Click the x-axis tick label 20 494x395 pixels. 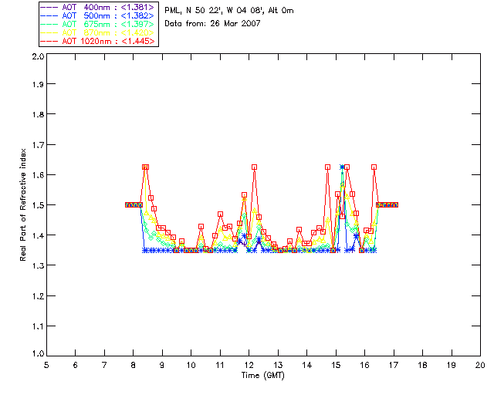click(x=480, y=365)
